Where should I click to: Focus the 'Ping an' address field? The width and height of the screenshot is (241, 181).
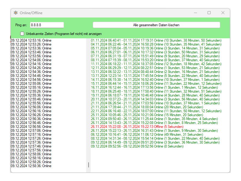click(x=47, y=25)
